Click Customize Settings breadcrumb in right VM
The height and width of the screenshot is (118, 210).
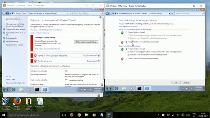[x=156, y=13]
